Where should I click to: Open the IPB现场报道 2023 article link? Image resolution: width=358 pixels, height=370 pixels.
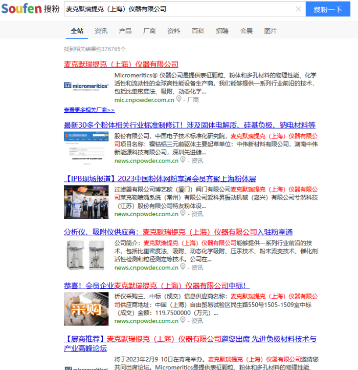(x=160, y=178)
